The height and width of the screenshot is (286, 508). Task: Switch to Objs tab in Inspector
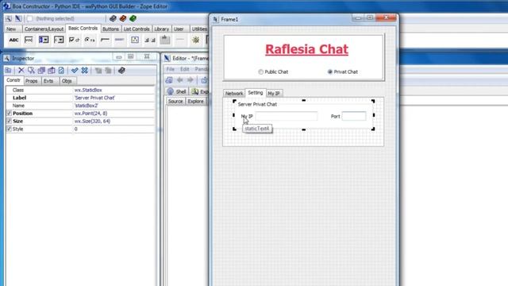pyautogui.click(x=67, y=81)
